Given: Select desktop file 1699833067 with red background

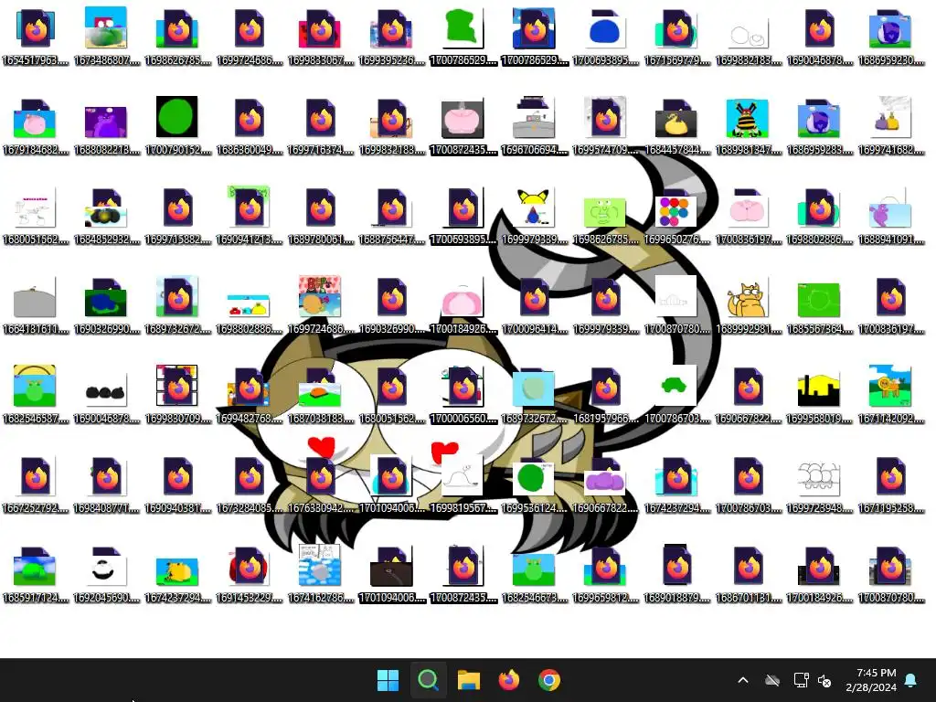Looking at the screenshot, I should pyautogui.click(x=321, y=36).
